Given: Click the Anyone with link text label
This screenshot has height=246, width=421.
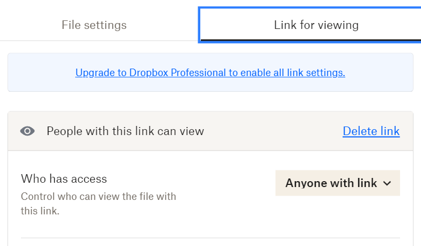Looking at the screenshot, I should click(x=331, y=183).
